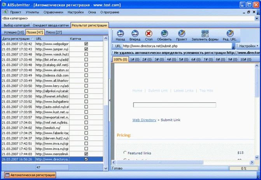This screenshot has width=261, height=180.
Task: Open Справочники menu
Action: pos(53,12)
